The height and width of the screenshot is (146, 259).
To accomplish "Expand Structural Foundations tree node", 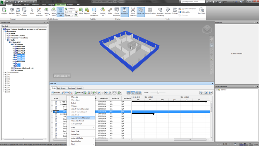I will coord(8,38).
